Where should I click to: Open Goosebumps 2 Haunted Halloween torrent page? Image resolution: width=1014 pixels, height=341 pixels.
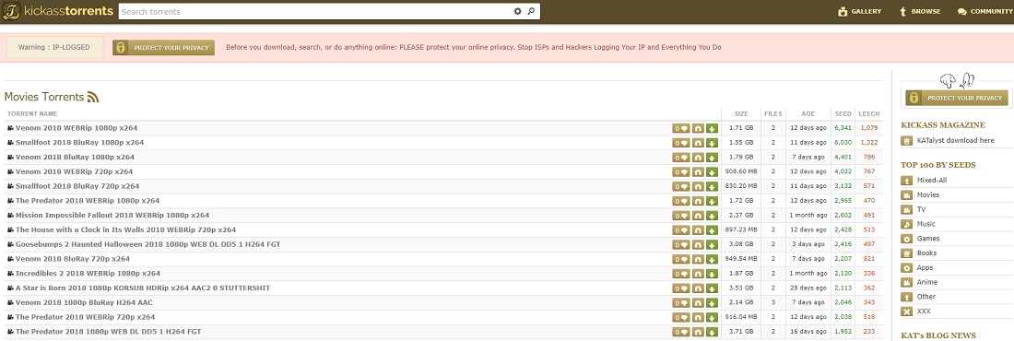(x=148, y=244)
